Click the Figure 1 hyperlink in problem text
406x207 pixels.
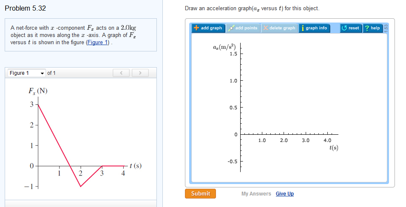(98, 43)
